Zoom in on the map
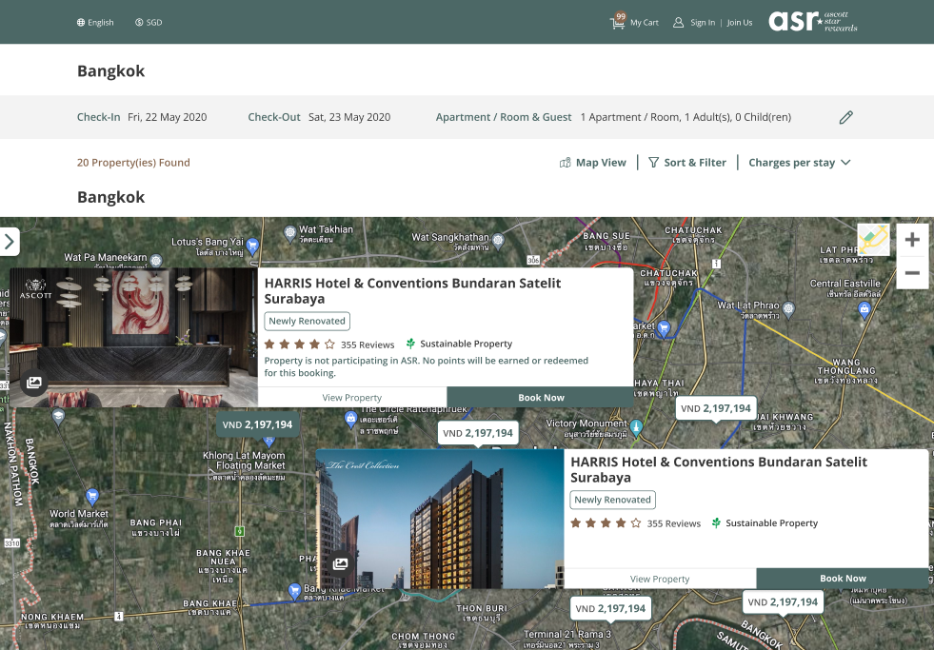This screenshot has width=934, height=650. pos(911,240)
